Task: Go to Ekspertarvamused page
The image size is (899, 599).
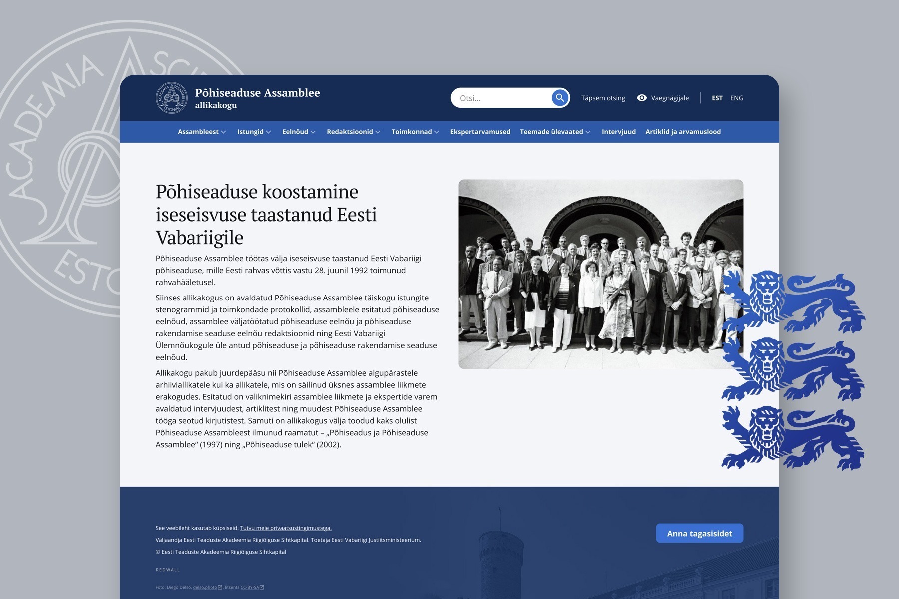Action: [x=480, y=132]
